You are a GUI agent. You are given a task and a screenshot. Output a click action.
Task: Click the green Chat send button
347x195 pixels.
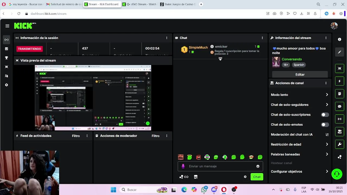click(257, 177)
